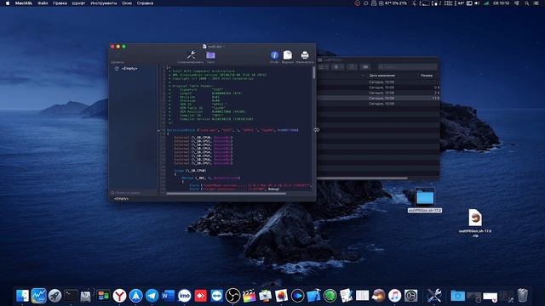This screenshot has width=545, height=306.
Task: Open the view grouping dropdown in Finder toolbar
Action: click(323, 66)
